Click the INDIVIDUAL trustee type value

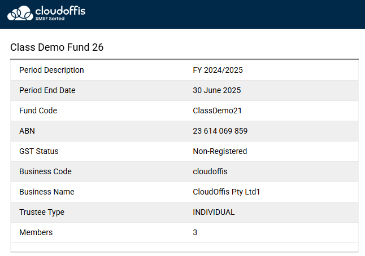coord(214,212)
